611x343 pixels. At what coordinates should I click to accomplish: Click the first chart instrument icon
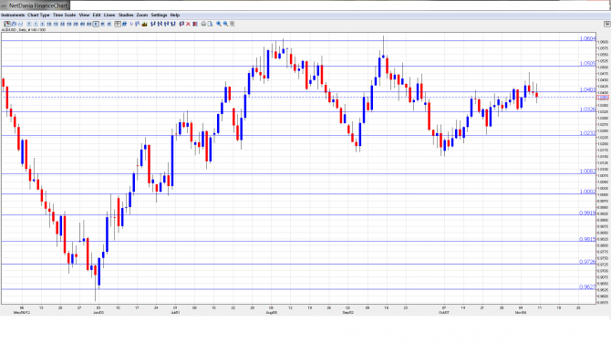(x=7, y=24)
